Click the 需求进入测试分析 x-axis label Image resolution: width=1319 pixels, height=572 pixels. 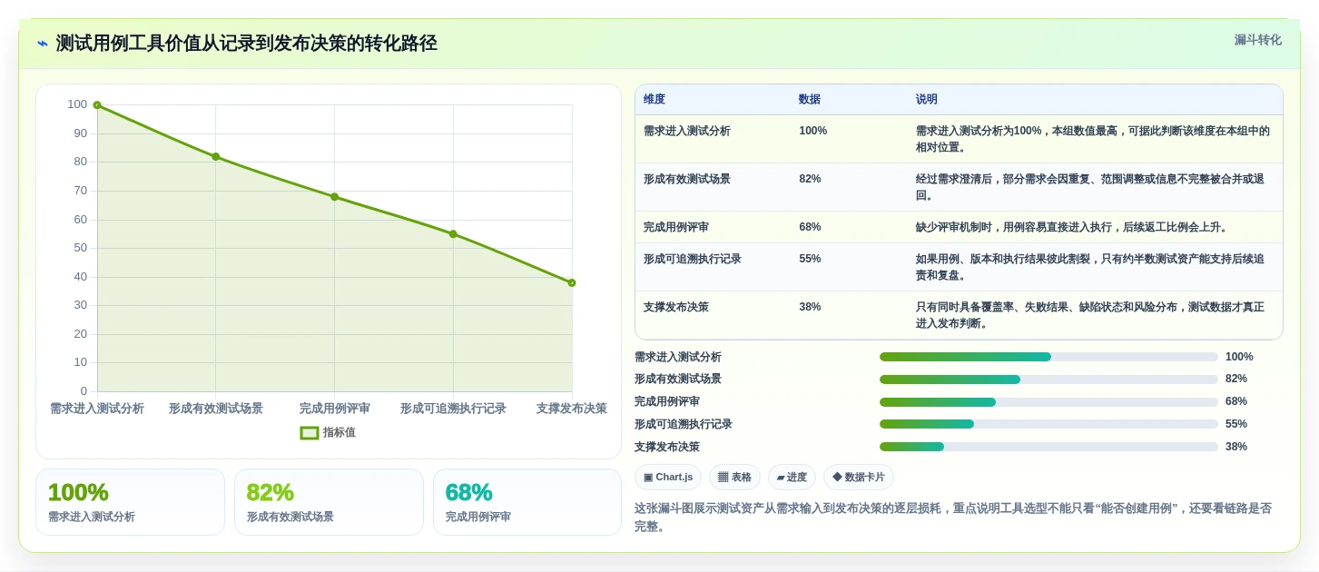97,409
